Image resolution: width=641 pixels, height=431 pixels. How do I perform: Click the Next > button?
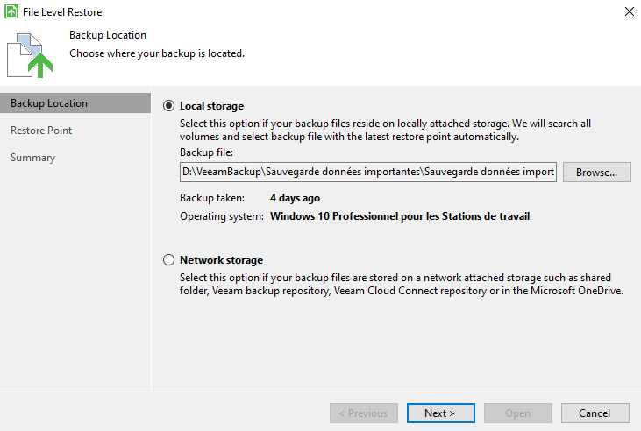click(441, 413)
